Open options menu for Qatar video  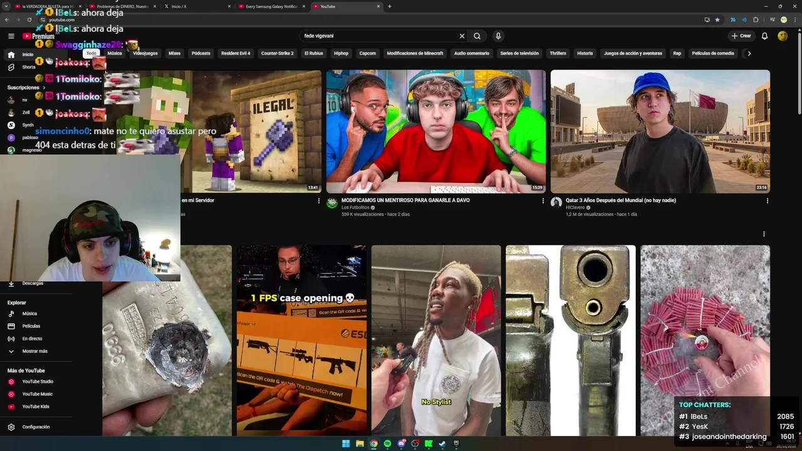tap(767, 201)
